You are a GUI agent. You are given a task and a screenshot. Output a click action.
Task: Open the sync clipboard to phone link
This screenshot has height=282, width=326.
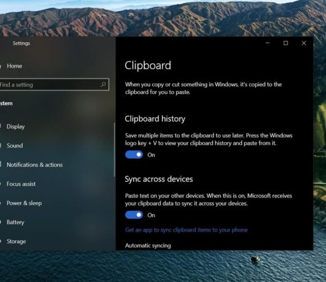coord(186,230)
